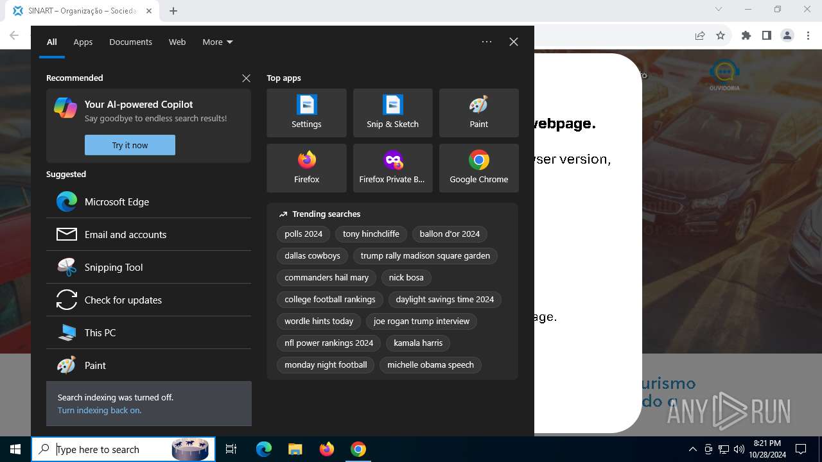This screenshot has width=822, height=462.
Task: Search trending ballon d'or 2024
Action: tap(450, 234)
